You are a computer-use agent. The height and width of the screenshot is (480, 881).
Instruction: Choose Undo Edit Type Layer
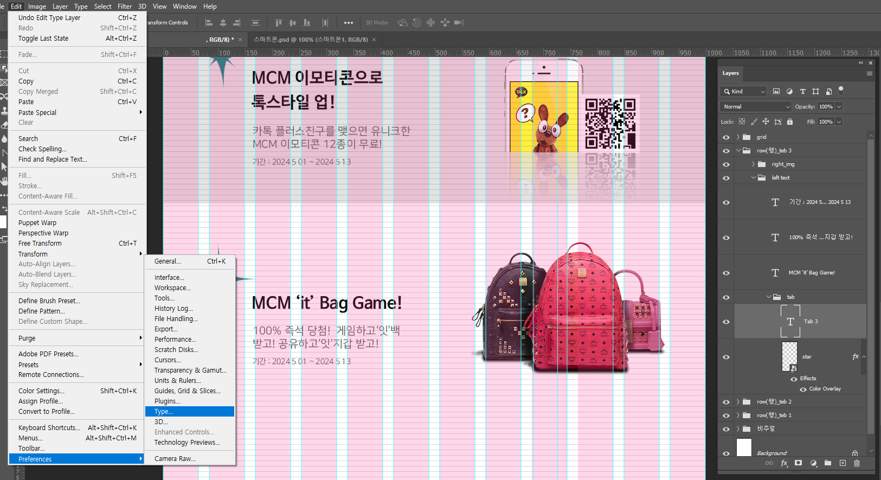click(x=78, y=18)
